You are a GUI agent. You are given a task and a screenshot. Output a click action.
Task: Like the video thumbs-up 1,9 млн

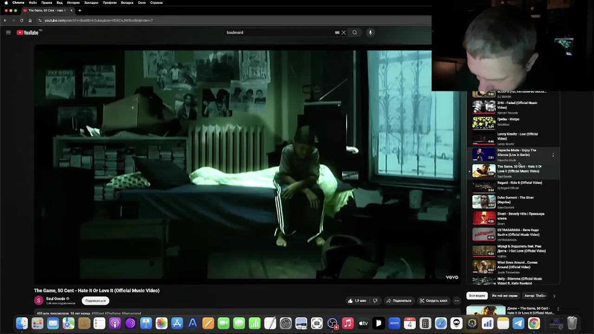point(357,301)
